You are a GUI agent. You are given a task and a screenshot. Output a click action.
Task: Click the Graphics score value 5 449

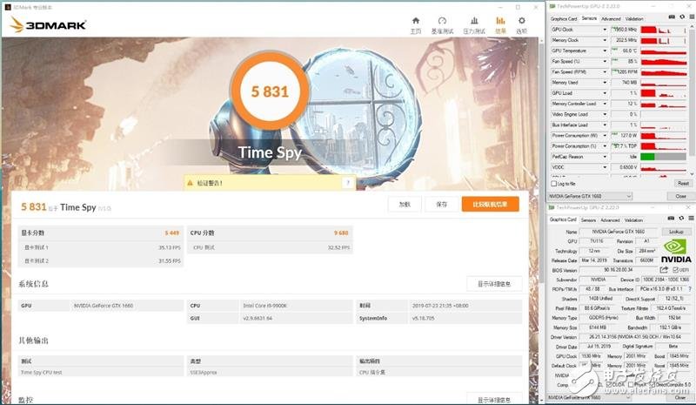[171, 233]
